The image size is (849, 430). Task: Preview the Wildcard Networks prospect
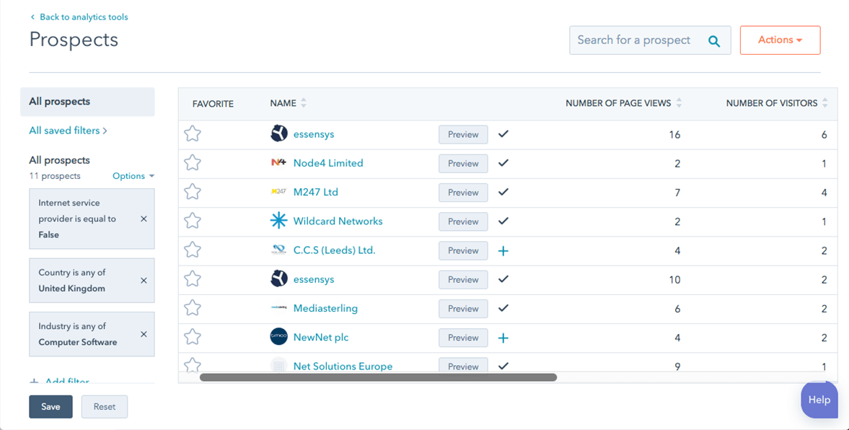[463, 221]
